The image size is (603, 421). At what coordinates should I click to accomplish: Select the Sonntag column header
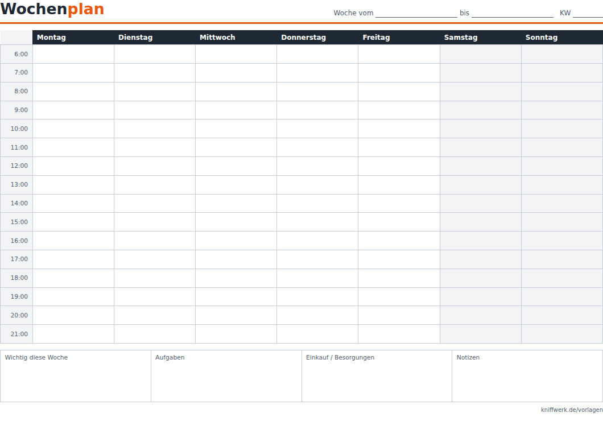click(562, 38)
